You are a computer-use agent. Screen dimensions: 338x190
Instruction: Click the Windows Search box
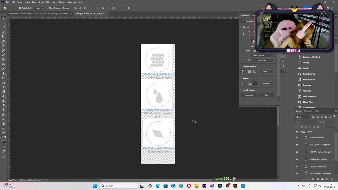[x=119, y=186]
